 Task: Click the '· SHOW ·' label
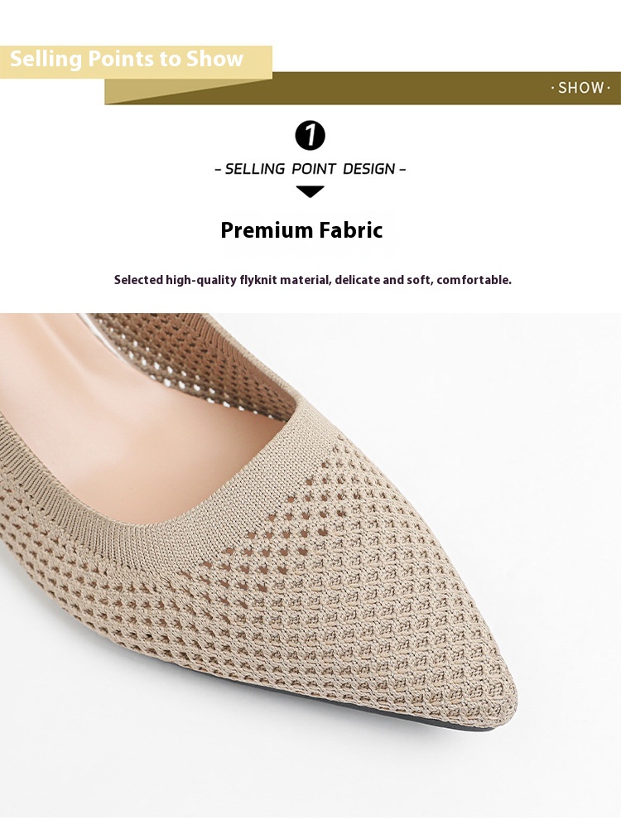[580, 87]
